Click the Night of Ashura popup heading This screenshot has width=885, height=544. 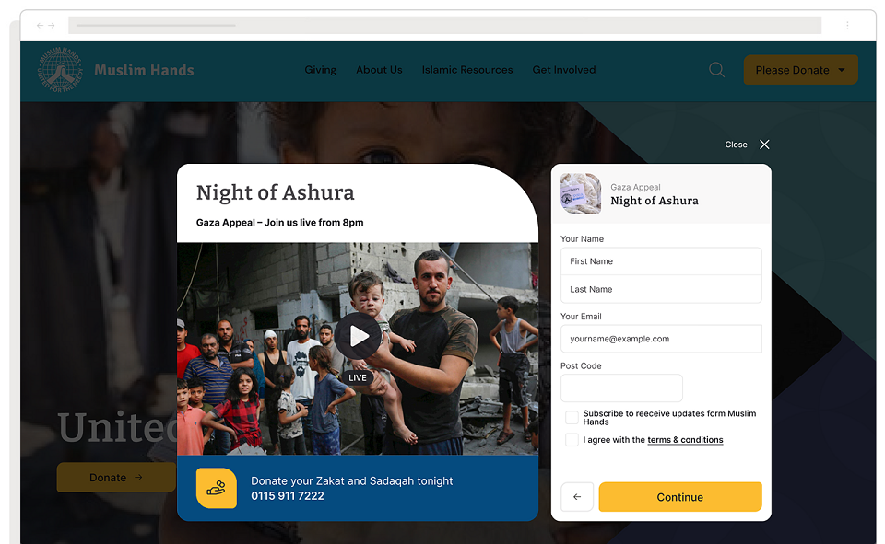[276, 192]
